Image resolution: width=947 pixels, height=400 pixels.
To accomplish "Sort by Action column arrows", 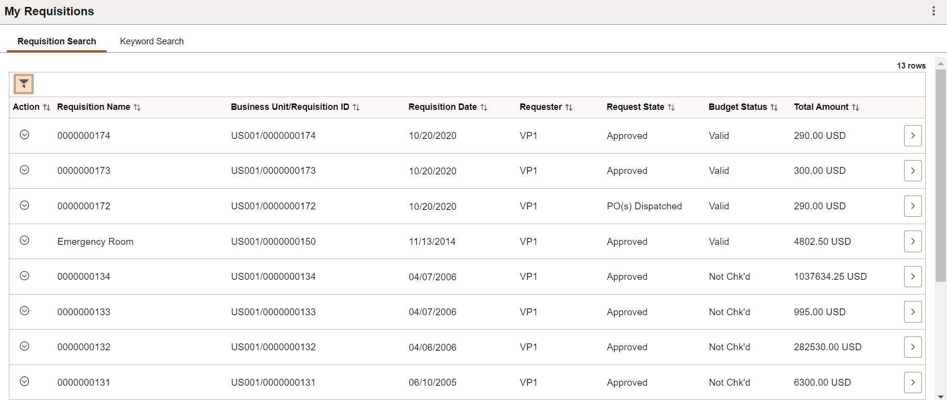I will point(47,107).
